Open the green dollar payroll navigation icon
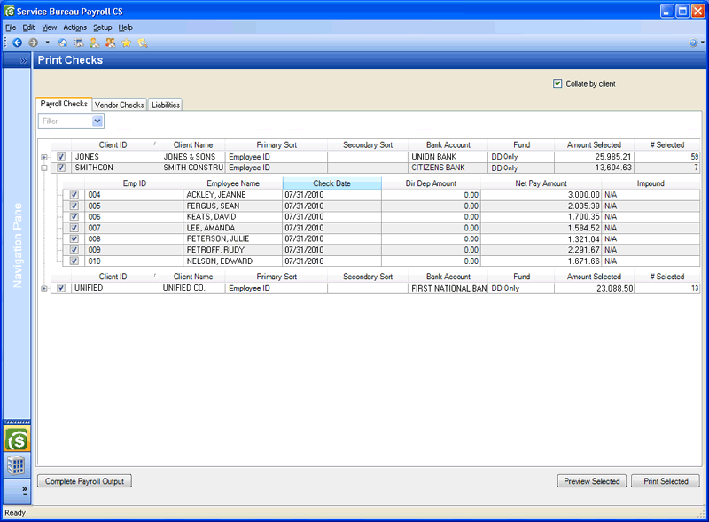Image resolution: width=709 pixels, height=522 pixels. [x=17, y=440]
